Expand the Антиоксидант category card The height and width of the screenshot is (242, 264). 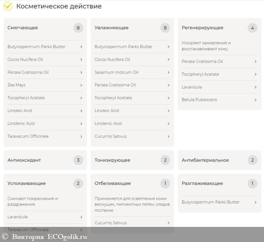[45, 160]
